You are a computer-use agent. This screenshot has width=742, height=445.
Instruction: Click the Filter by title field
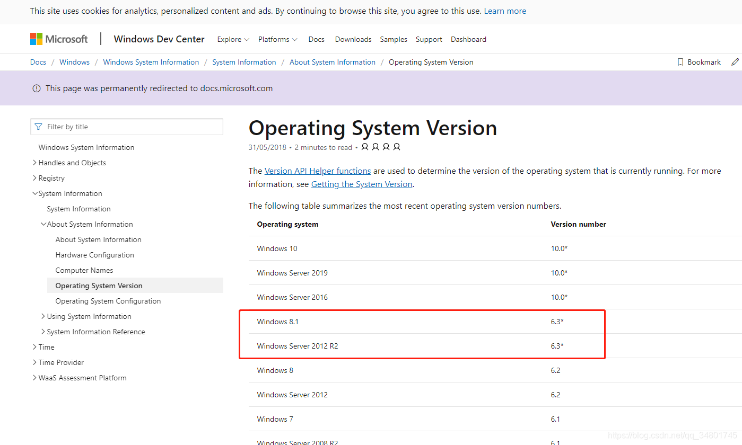click(x=127, y=127)
